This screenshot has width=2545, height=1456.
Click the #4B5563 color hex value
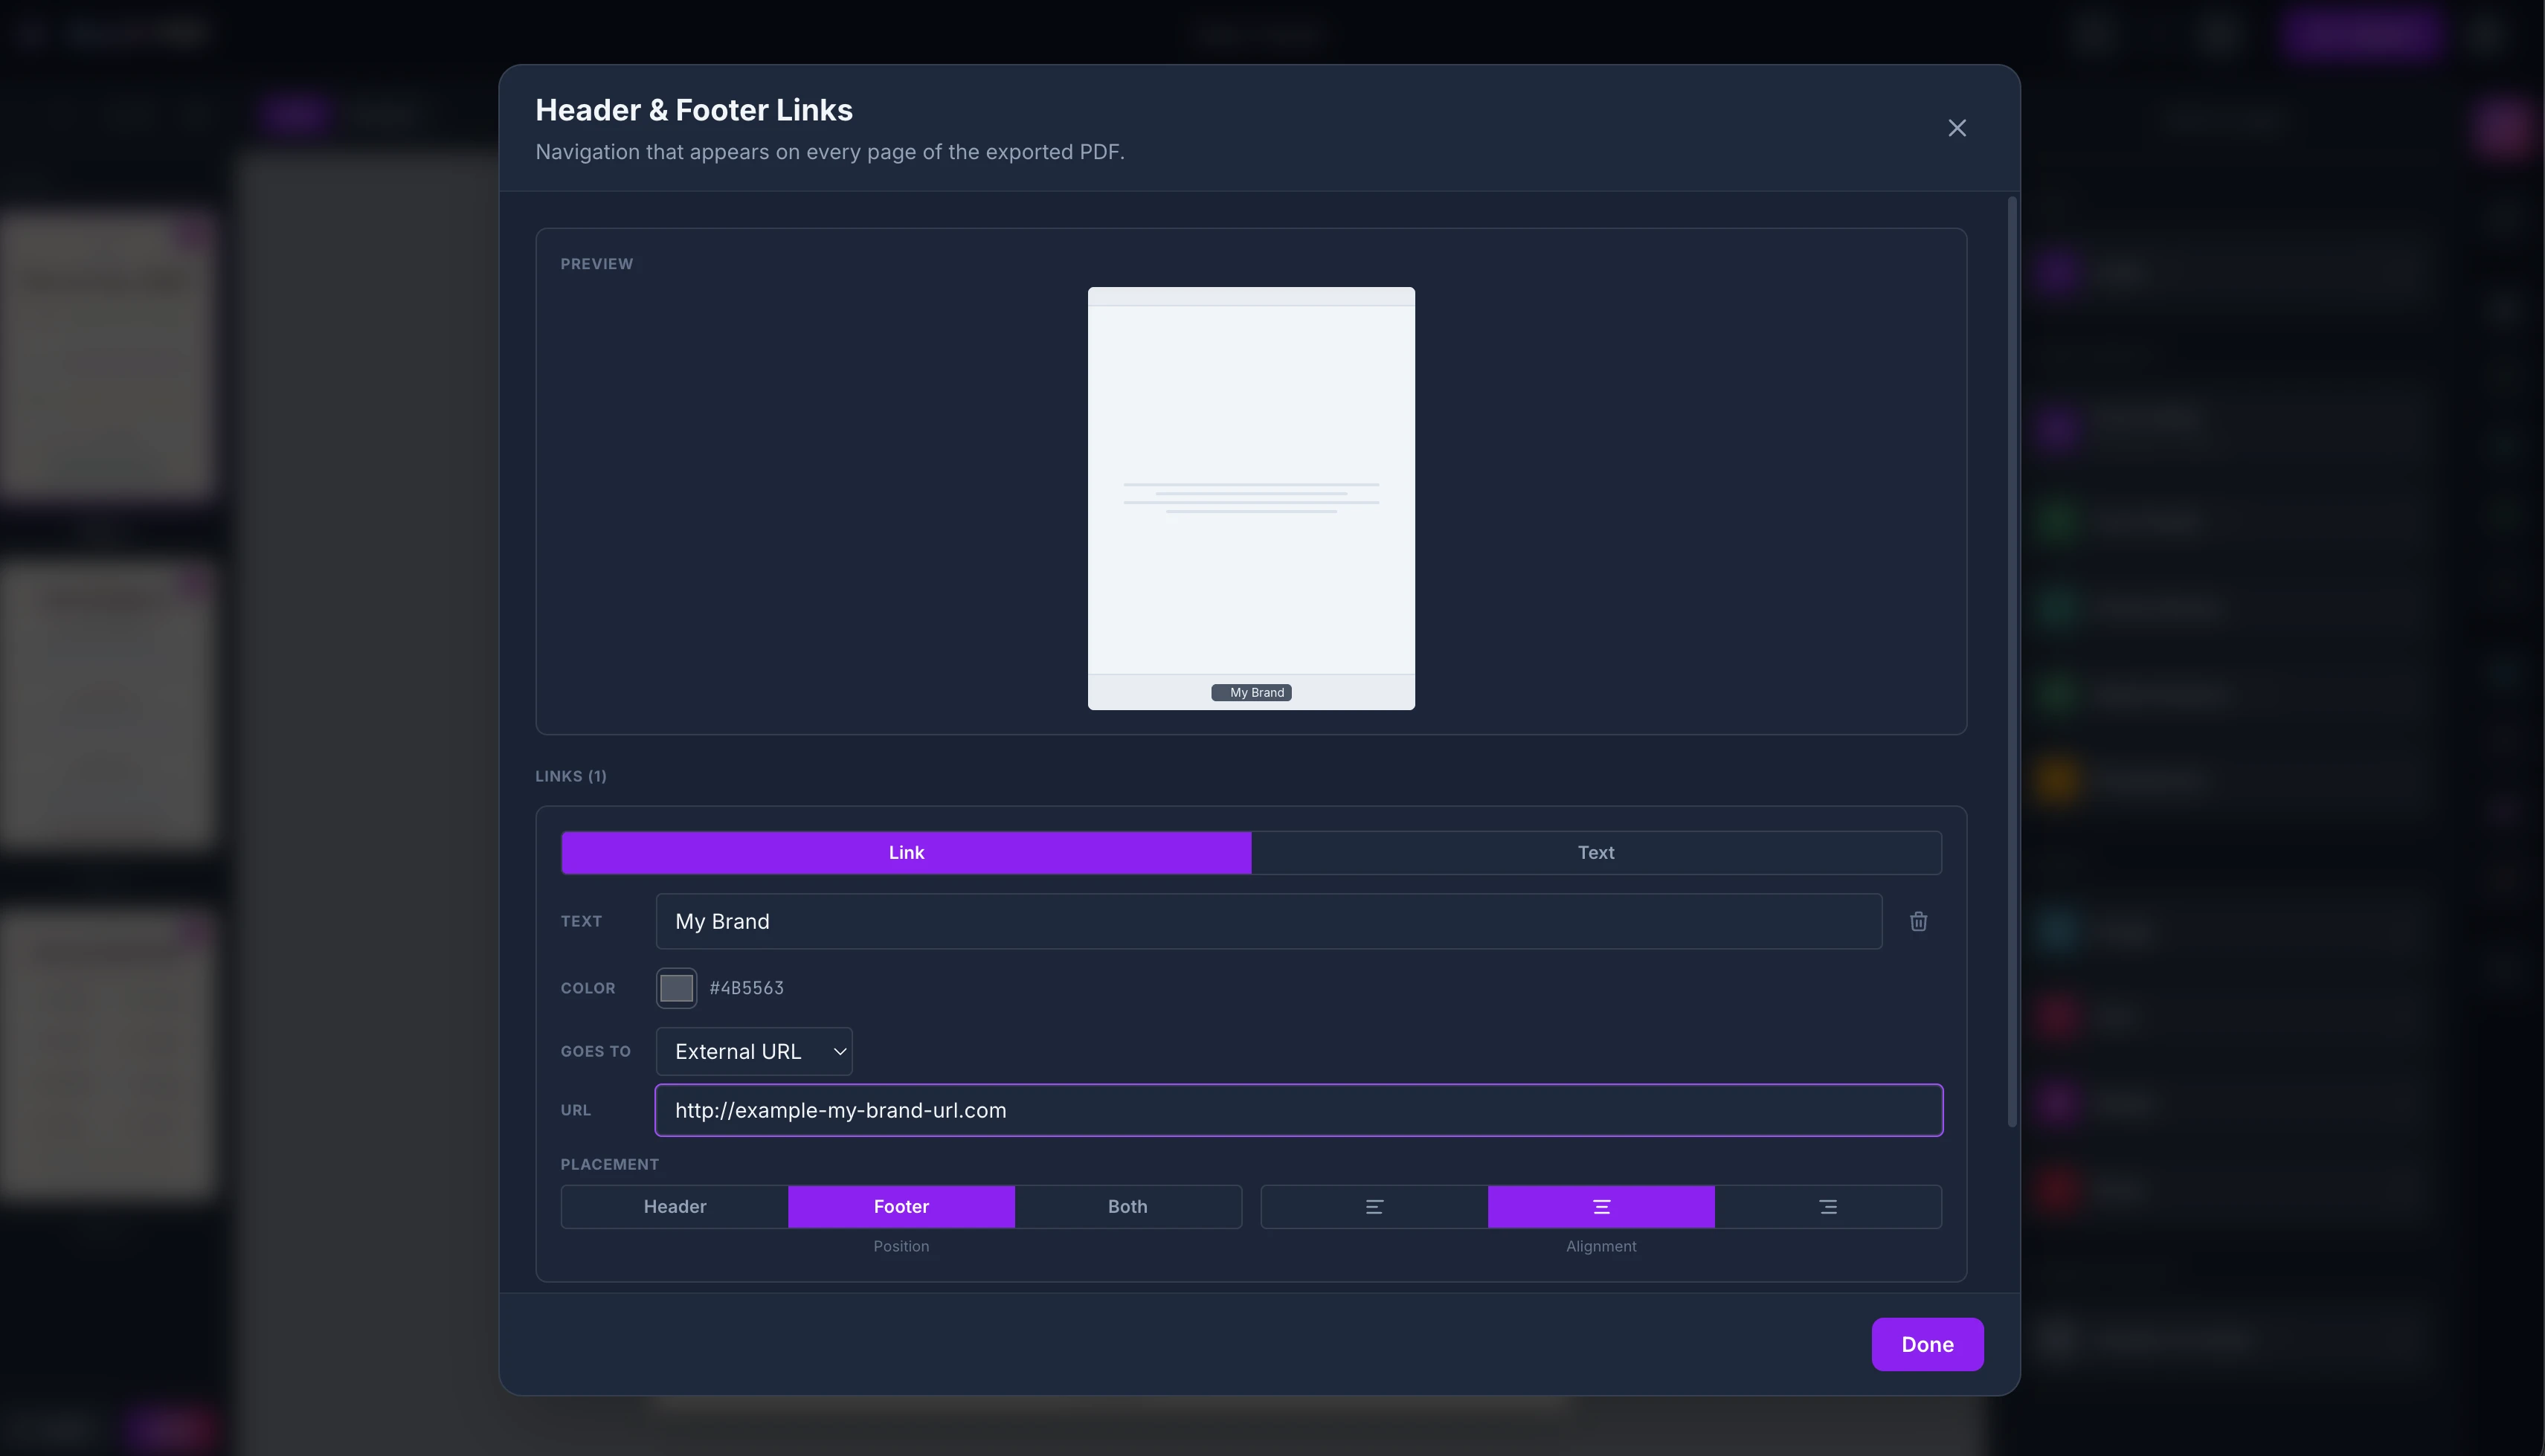pos(746,988)
